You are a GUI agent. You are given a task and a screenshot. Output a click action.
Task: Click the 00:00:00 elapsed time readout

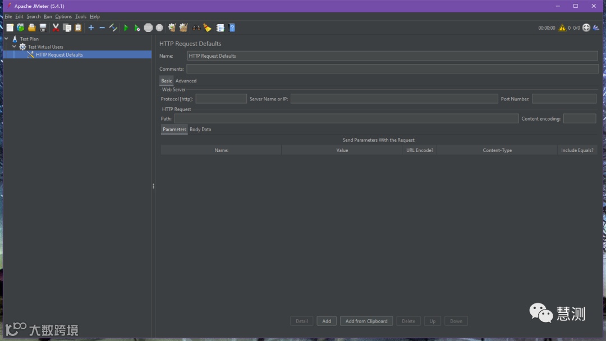tap(547, 28)
